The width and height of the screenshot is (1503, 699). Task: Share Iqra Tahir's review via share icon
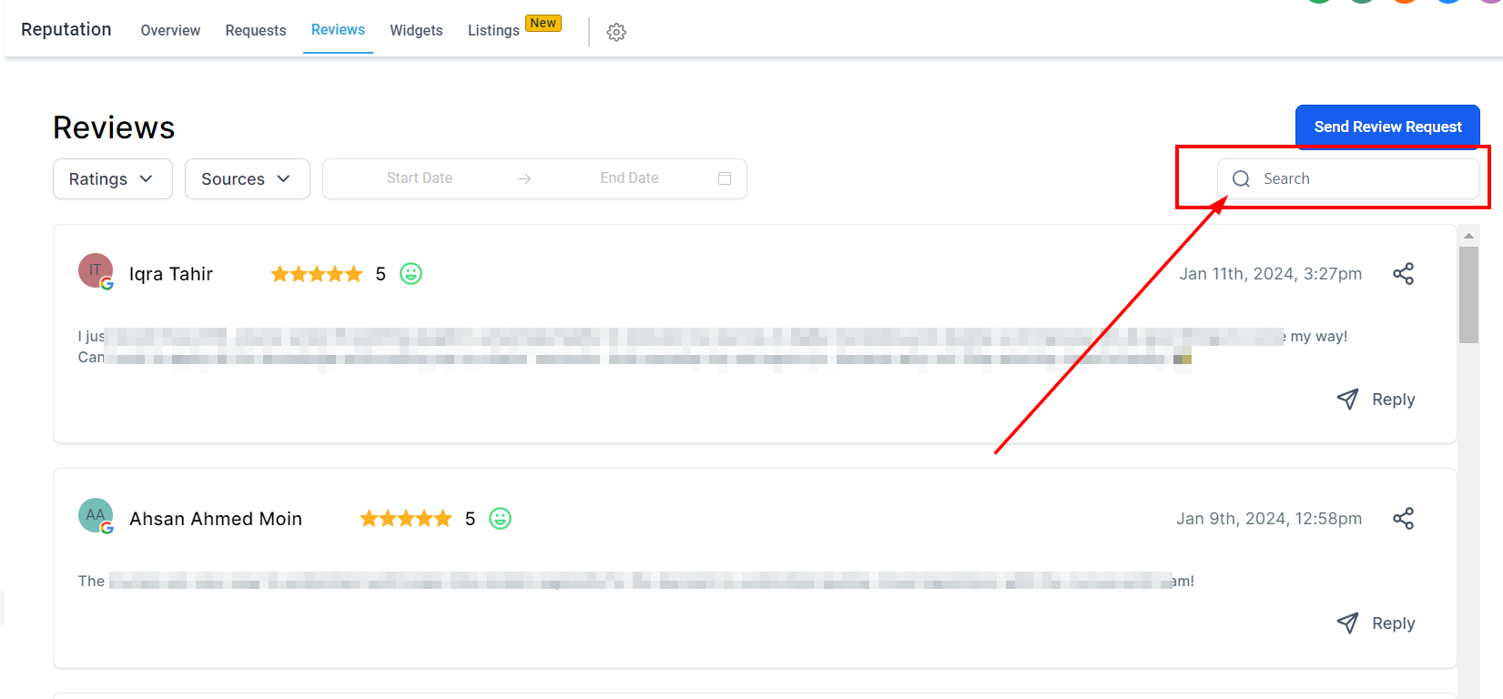click(1403, 274)
